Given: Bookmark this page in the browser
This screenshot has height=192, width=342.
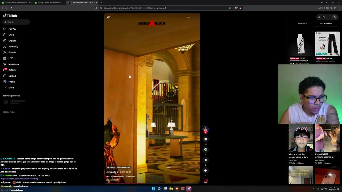Looking at the screenshot, I should click(96, 8).
